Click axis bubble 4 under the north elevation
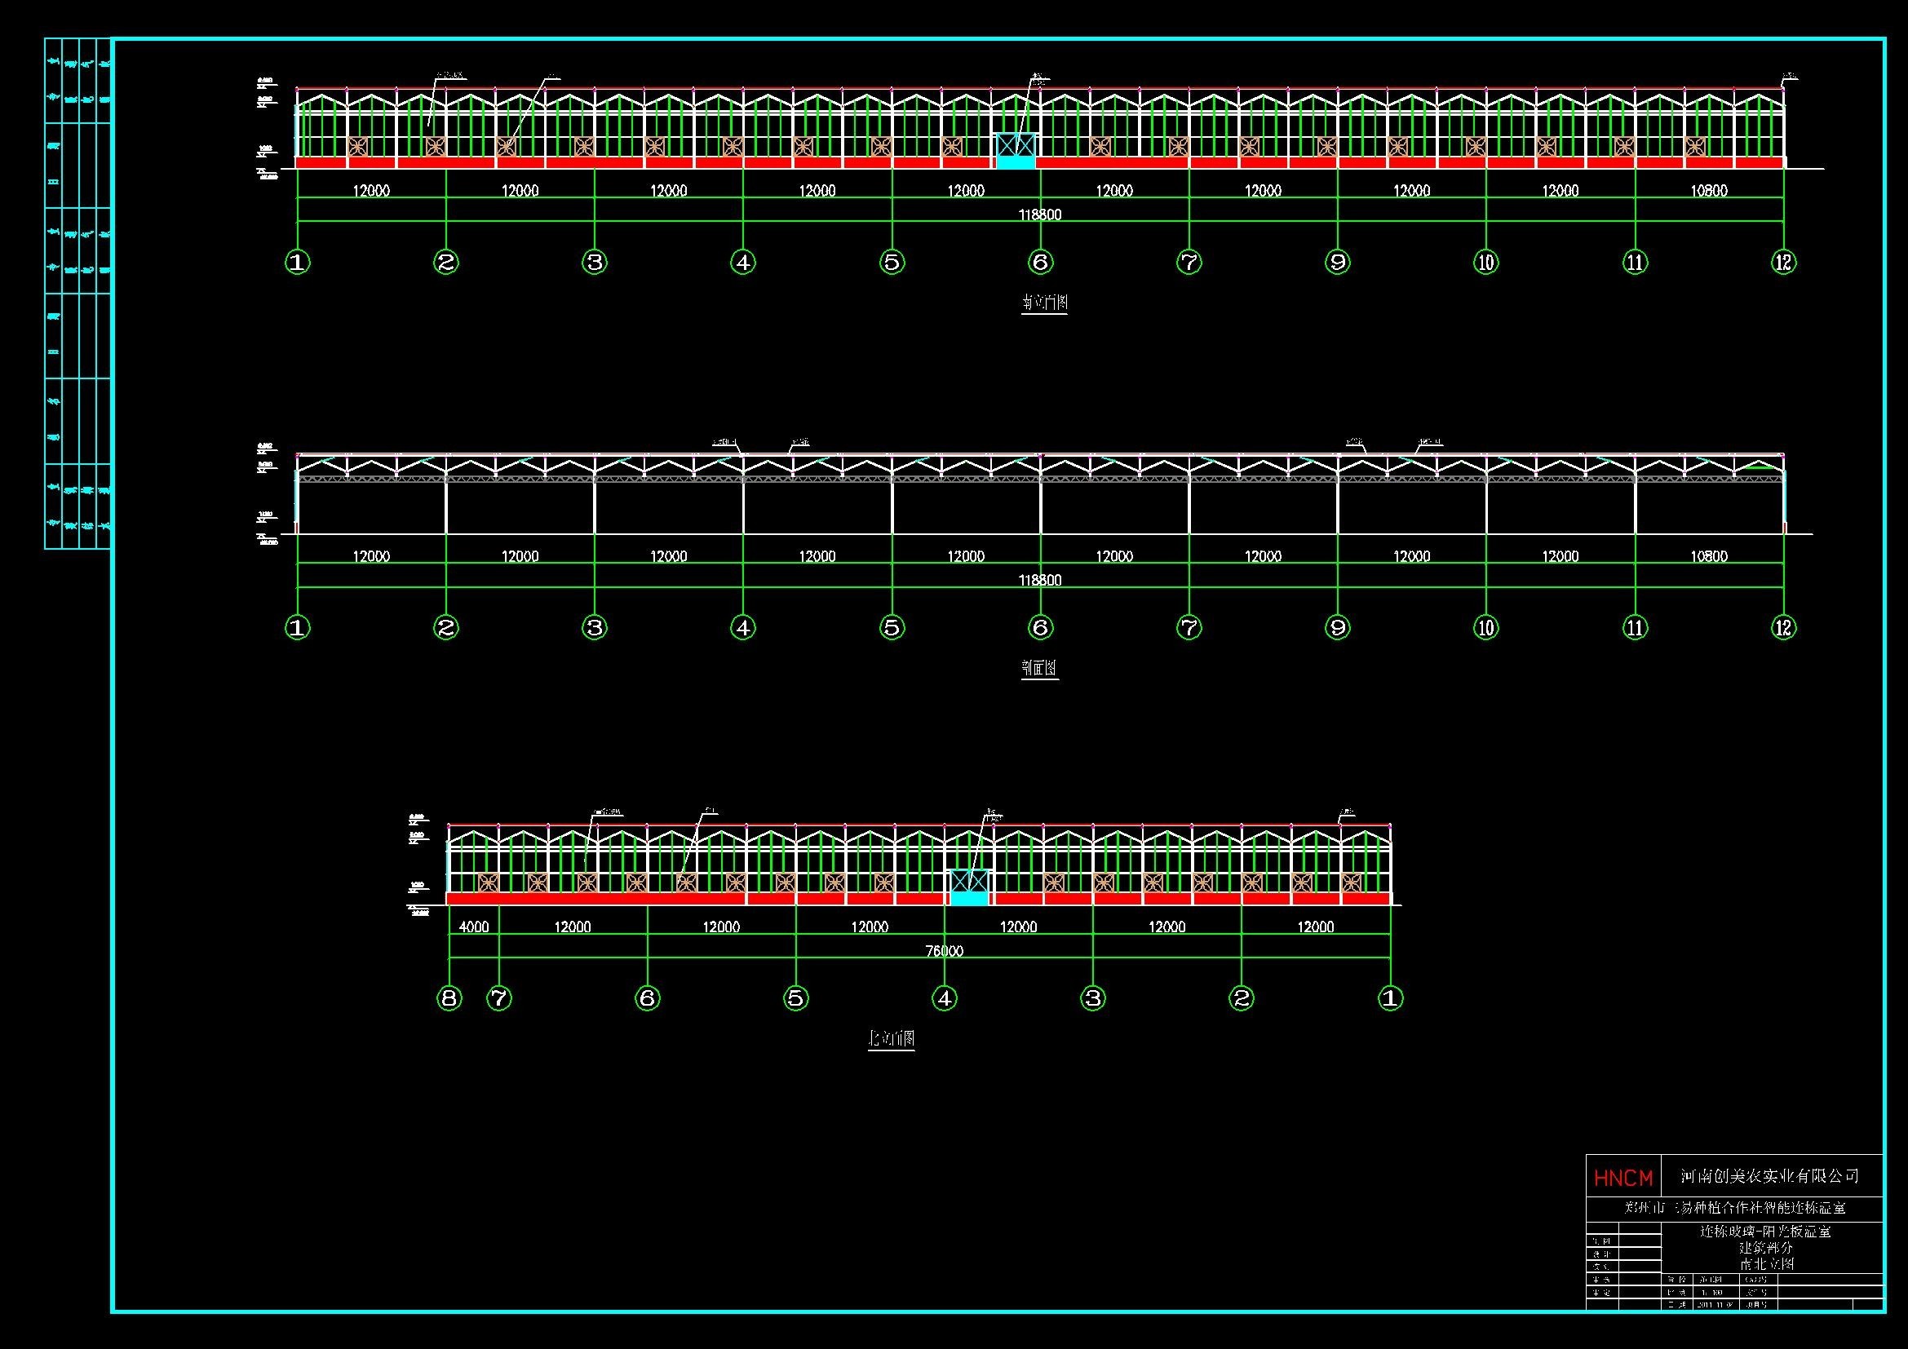Image resolution: width=1908 pixels, height=1349 pixels. [x=945, y=998]
